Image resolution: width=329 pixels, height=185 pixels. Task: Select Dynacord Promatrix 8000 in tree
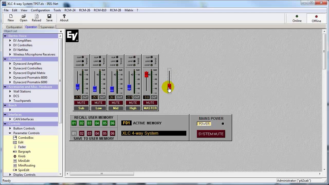point(30,78)
